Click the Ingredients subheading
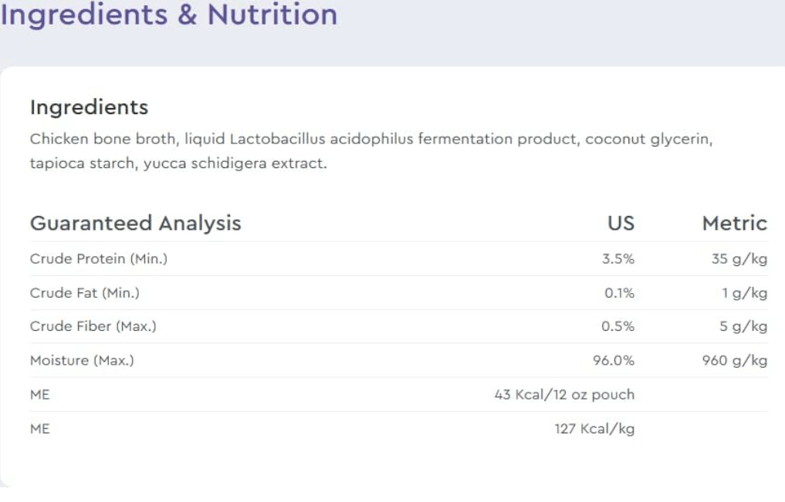The image size is (785, 502). (x=89, y=107)
